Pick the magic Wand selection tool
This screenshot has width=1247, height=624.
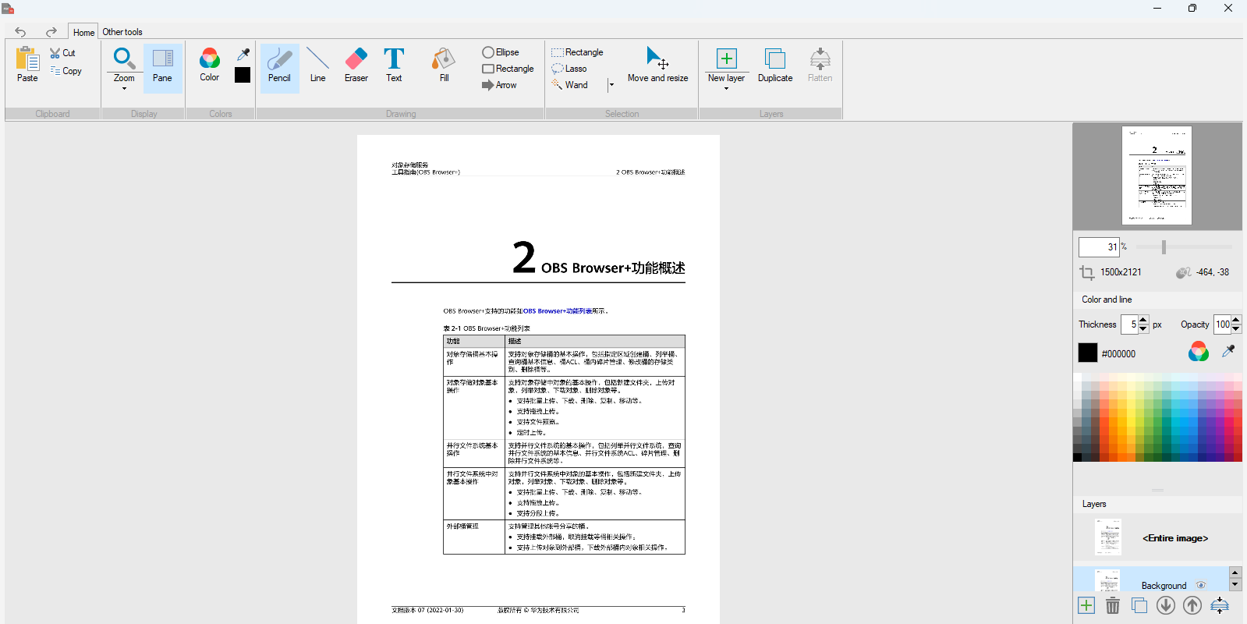click(570, 85)
